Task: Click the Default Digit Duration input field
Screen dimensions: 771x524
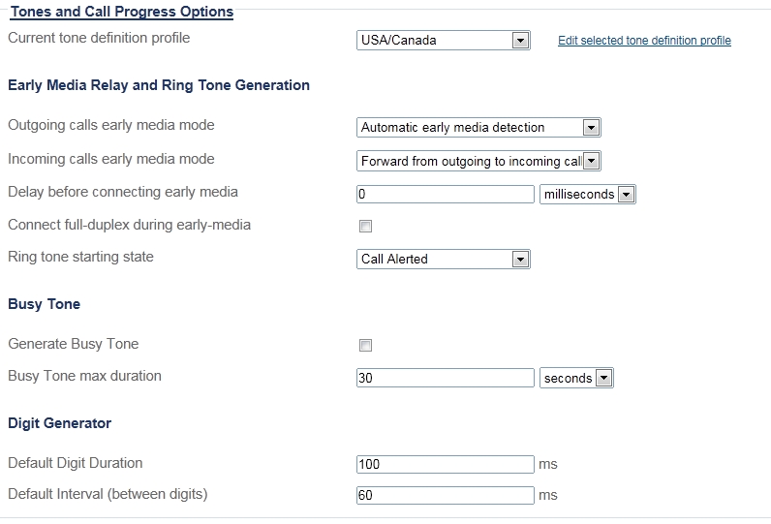Action: pos(445,464)
